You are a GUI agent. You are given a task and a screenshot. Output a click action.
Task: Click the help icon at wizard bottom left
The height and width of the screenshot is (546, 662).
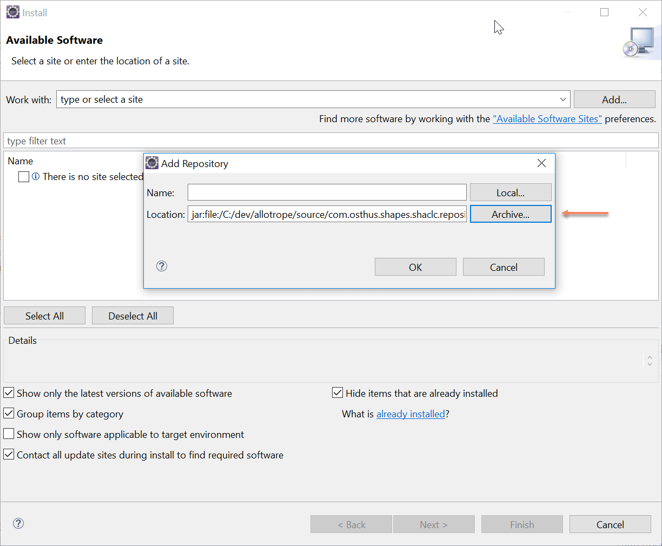pyautogui.click(x=18, y=523)
